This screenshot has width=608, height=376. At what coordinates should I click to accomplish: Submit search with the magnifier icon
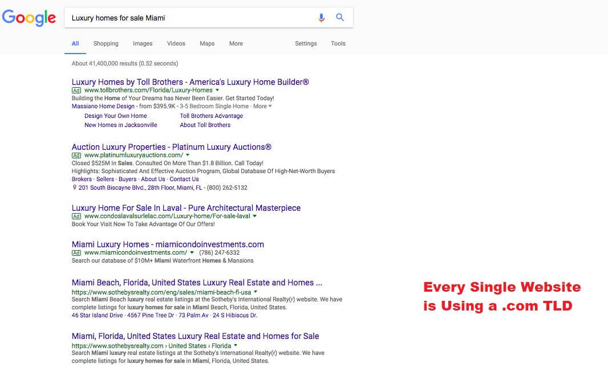(340, 18)
